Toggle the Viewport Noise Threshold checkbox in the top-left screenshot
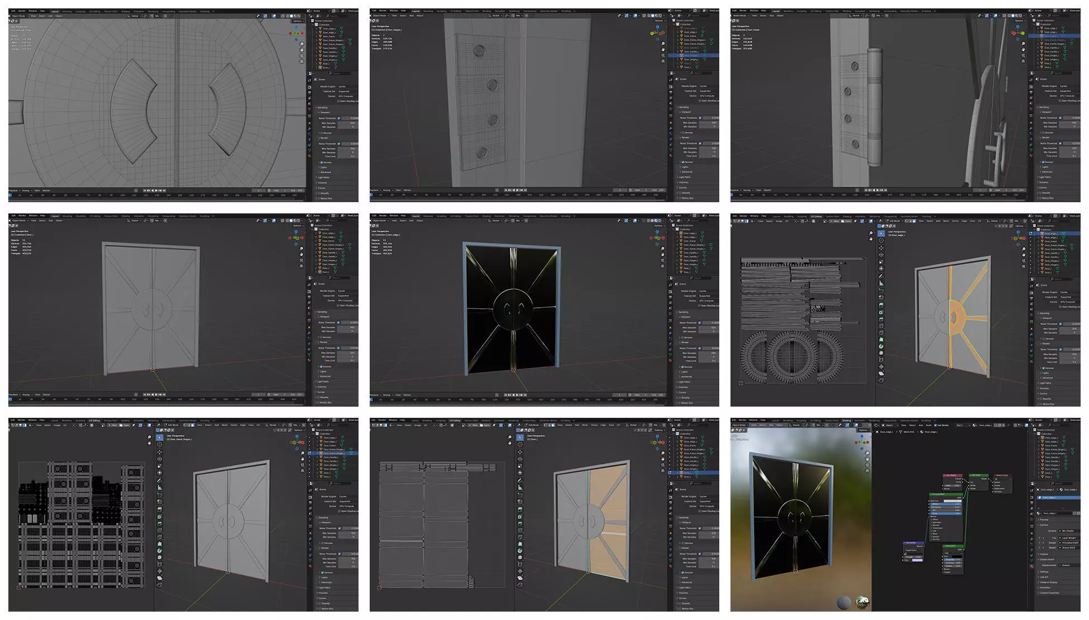 click(x=338, y=118)
